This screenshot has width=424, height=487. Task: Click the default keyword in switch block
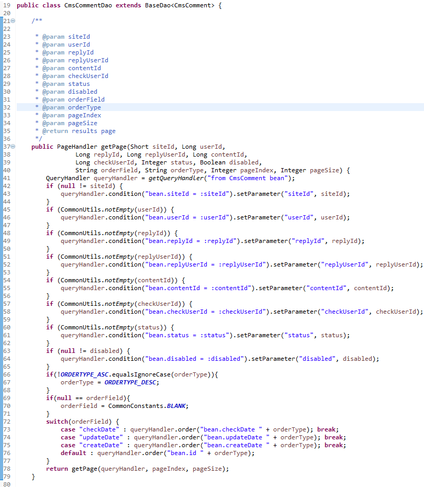pyautogui.click(x=73, y=453)
